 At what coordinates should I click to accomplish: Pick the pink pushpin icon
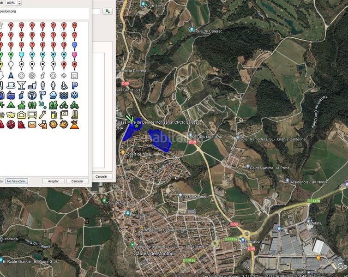click(75, 56)
